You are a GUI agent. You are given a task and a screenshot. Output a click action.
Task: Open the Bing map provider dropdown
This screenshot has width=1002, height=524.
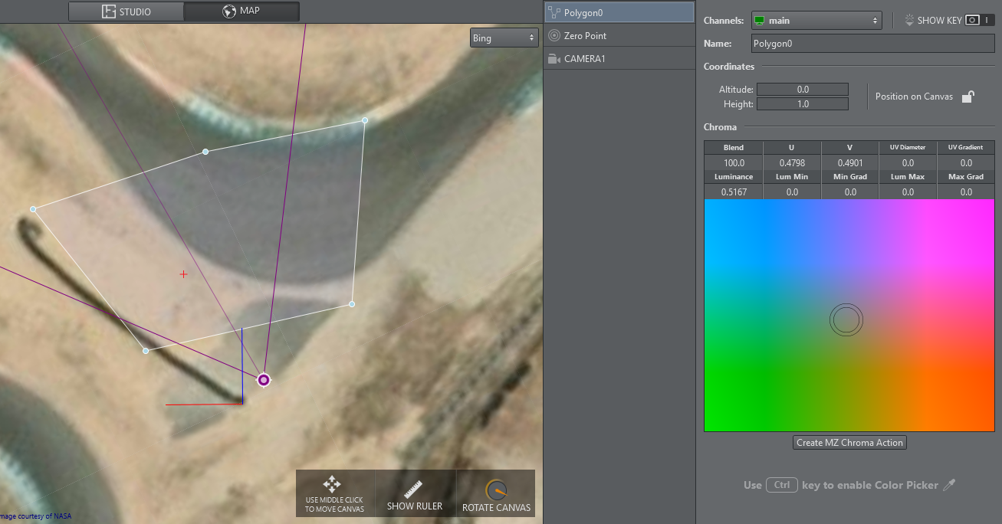(x=504, y=38)
